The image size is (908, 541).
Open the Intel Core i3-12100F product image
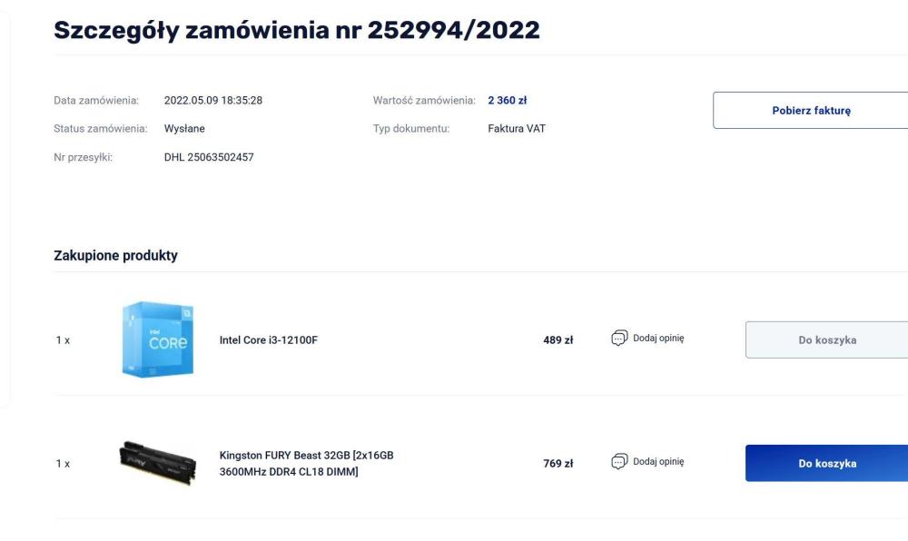coord(157,339)
